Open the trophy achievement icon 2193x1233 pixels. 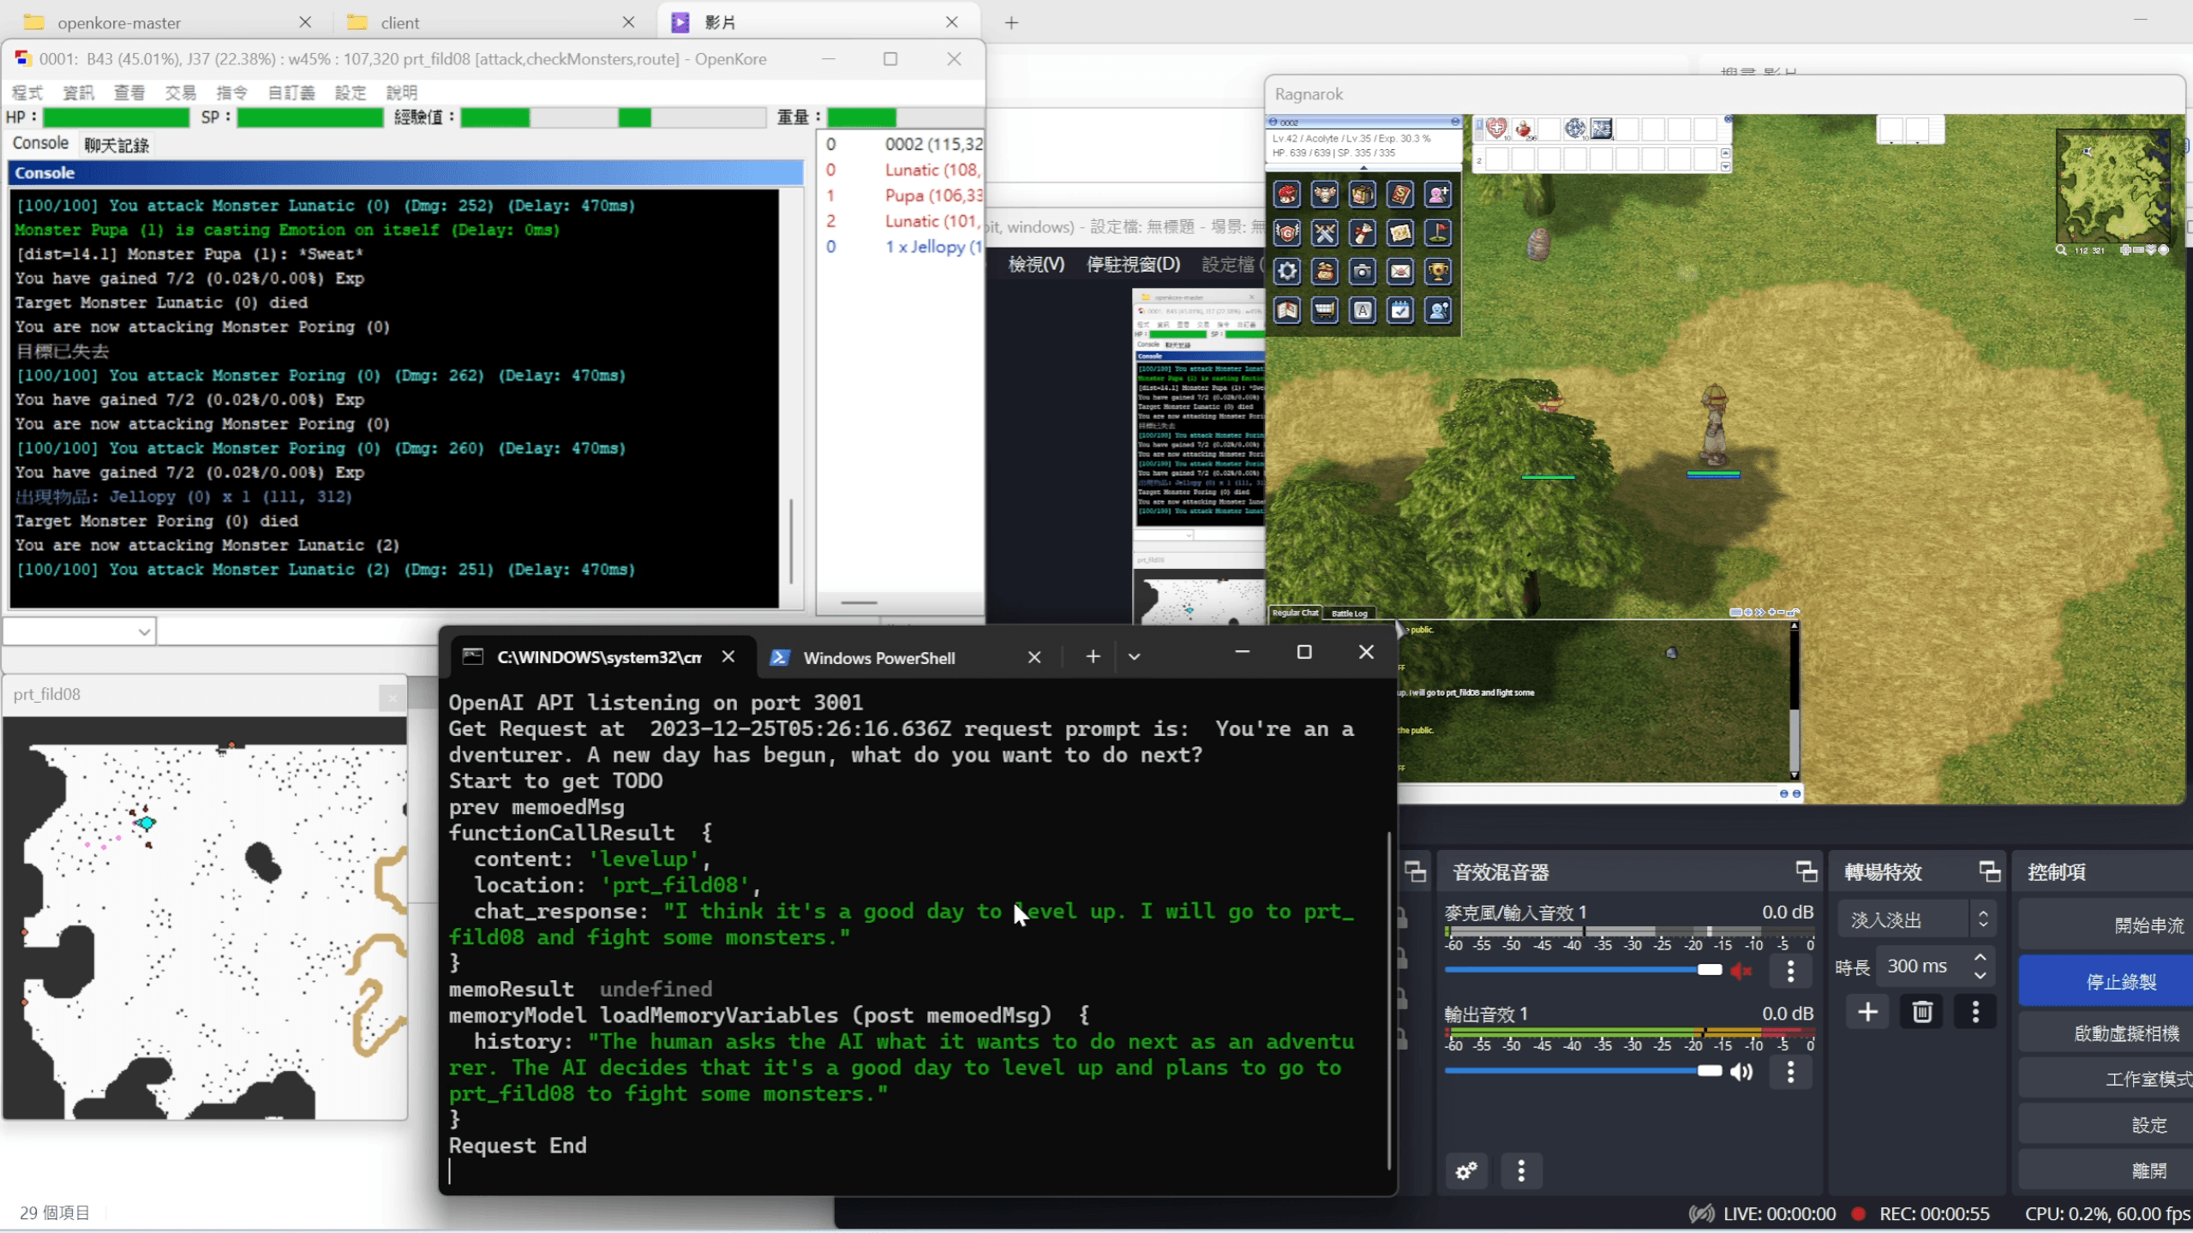[x=1438, y=272]
